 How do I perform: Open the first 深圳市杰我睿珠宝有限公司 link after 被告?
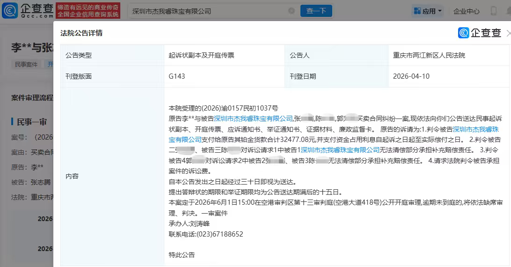click(x=253, y=119)
